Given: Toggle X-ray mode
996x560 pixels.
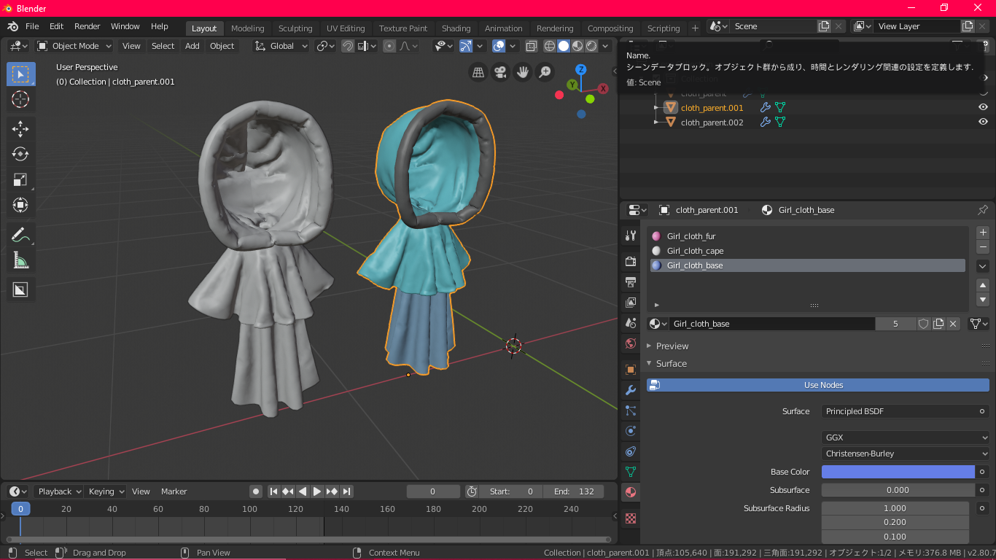Looking at the screenshot, I should click(532, 46).
